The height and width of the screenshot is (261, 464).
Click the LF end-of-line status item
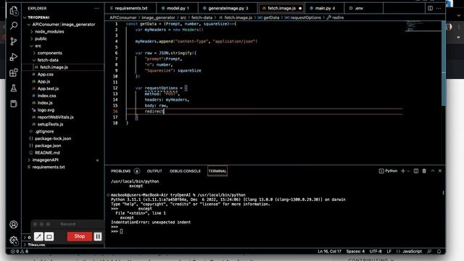pos(389,252)
